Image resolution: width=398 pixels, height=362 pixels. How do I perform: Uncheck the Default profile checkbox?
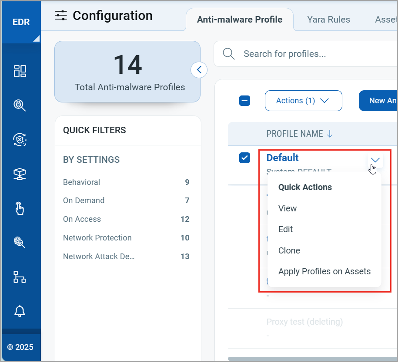click(x=244, y=158)
